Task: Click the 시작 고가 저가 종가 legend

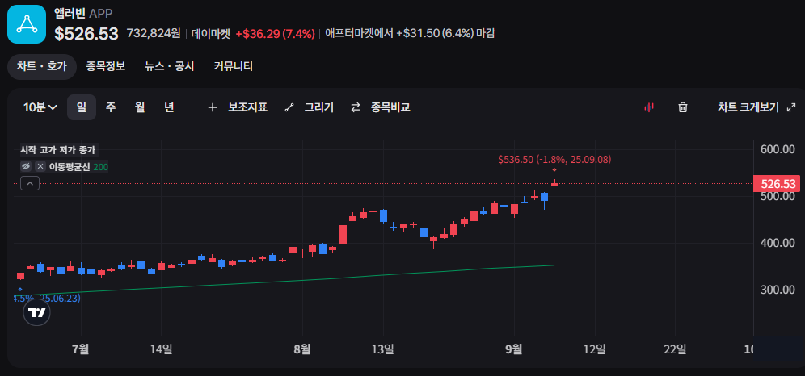Action: pyautogui.click(x=57, y=150)
